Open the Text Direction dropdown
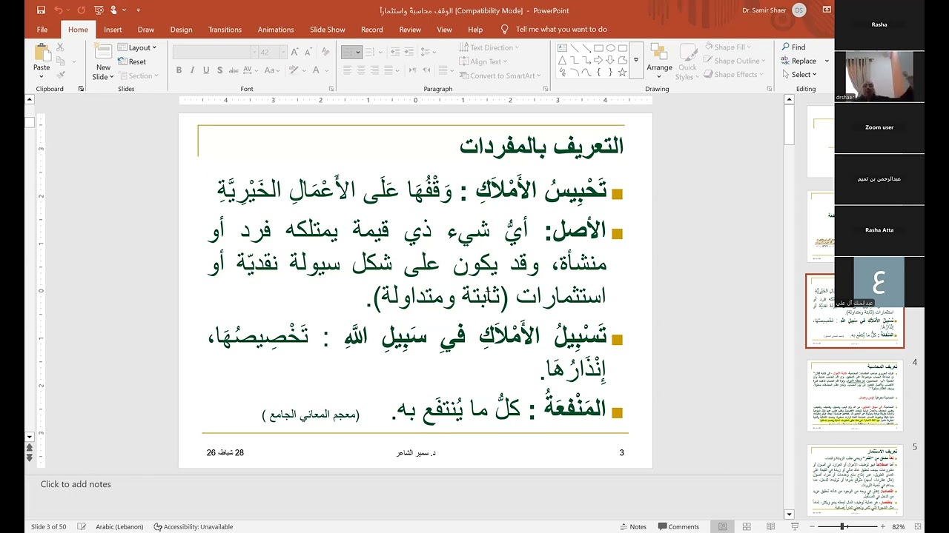949x533 pixels. click(489, 47)
